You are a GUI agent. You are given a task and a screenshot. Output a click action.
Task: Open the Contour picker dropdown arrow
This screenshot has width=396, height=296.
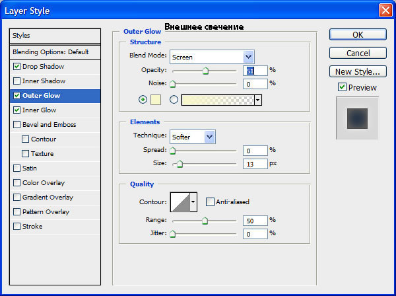(193, 202)
